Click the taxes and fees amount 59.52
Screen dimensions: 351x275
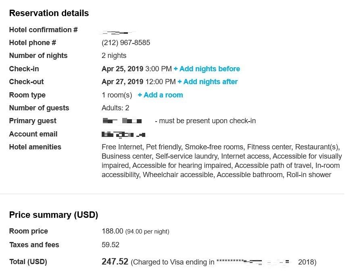[111, 245]
